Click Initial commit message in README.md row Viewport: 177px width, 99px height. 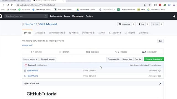(90, 76)
